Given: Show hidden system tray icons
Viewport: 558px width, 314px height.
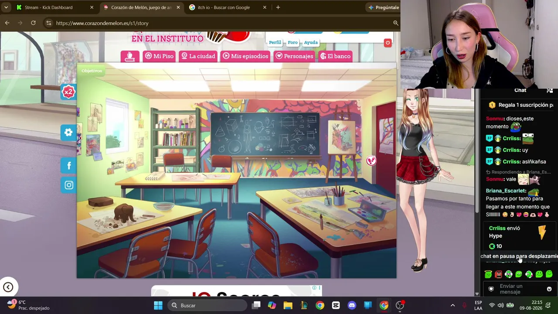Looking at the screenshot, I should pyautogui.click(x=453, y=305).
